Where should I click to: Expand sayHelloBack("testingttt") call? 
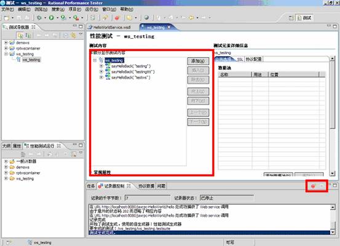[x=101, y=71]
